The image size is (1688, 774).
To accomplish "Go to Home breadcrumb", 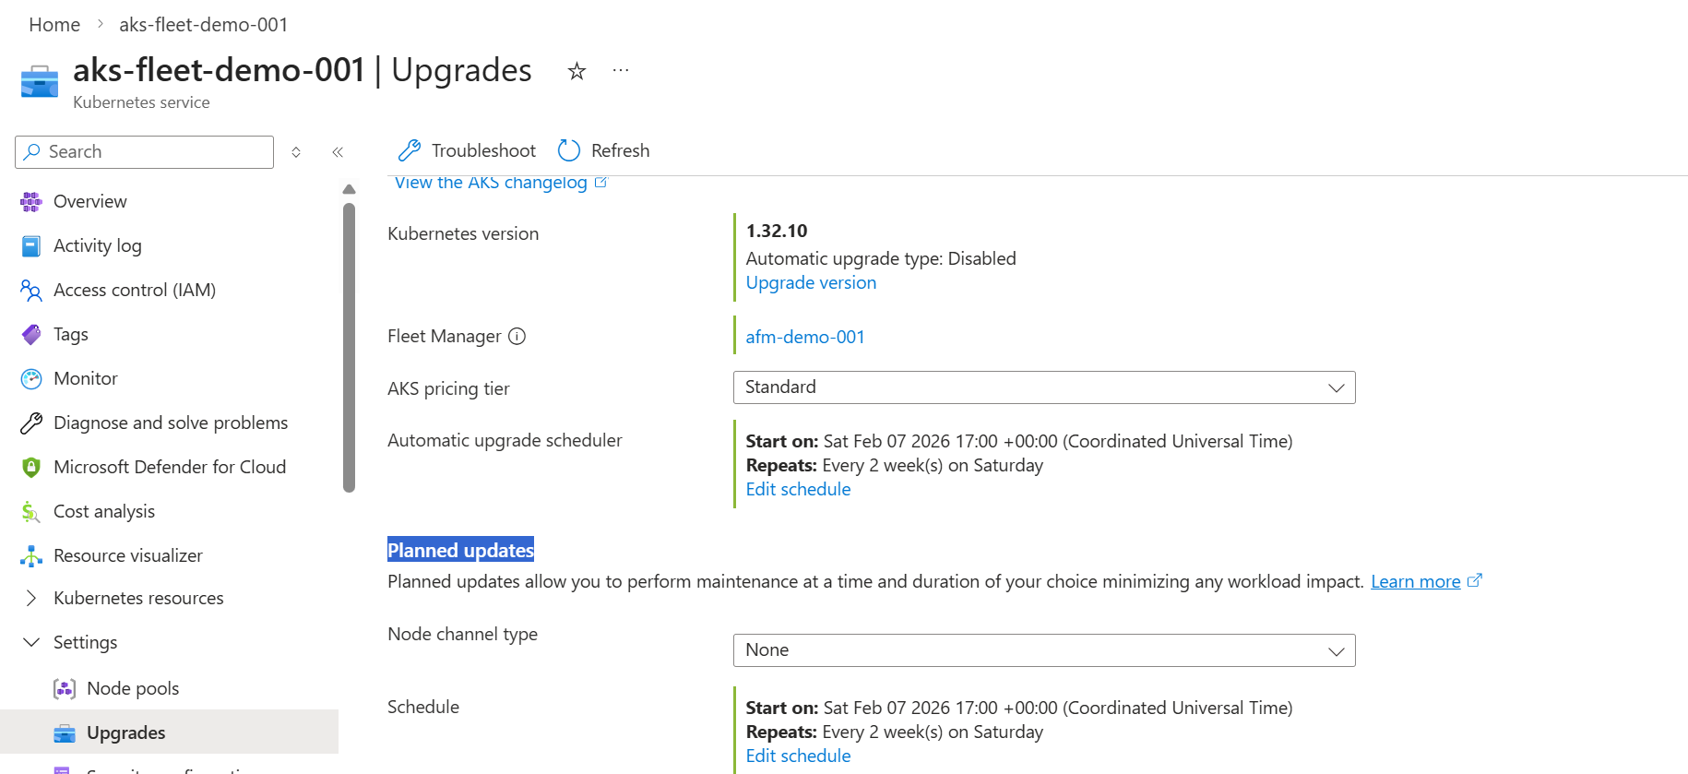I will (54, 25).
